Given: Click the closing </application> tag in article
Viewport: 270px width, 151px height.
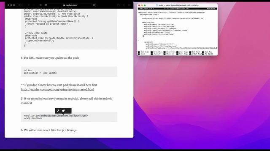Looking at the screenshot, I should click(x=33, y=118).
